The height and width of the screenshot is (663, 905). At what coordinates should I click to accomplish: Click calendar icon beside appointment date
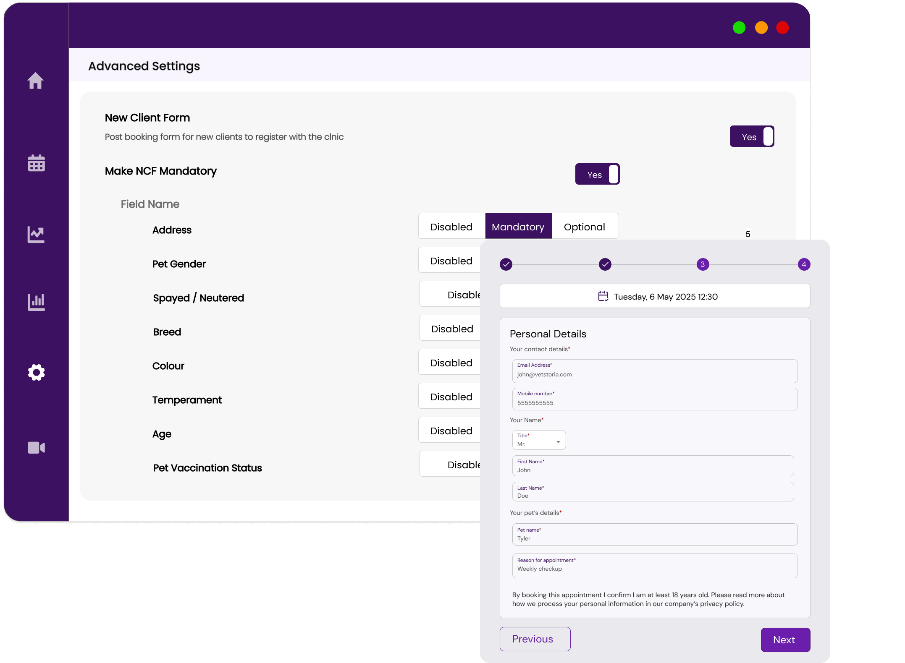point(603,296)
